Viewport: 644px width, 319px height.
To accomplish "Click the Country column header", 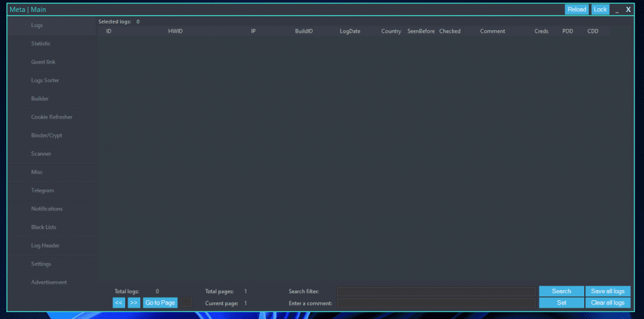I will (391, 31).
